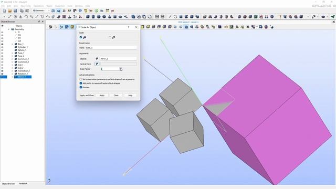This screenshot has width=336, height=189.
Task: Create a Cone primitive from the toolbar
Action: click(110, 16)
